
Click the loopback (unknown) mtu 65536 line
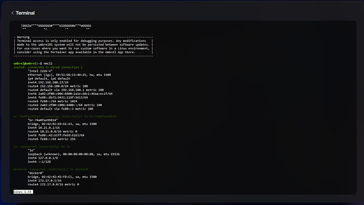point(73,154)
